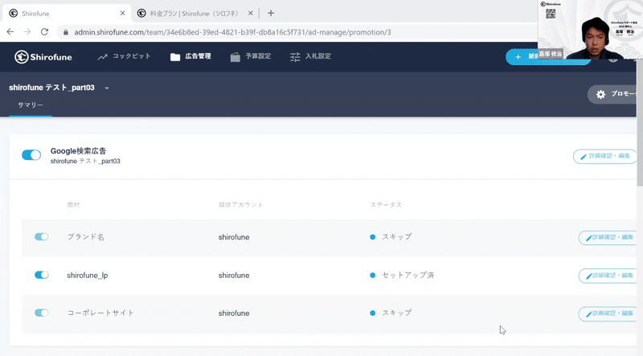Click the Google検索広告 heading
643x356 pixels.
point(78,151)
